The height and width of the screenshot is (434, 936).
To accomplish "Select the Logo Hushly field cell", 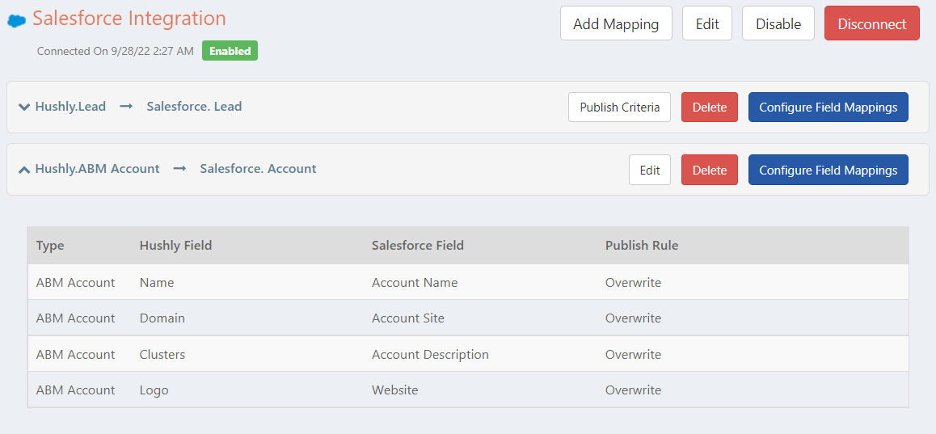I will [154, 390].
